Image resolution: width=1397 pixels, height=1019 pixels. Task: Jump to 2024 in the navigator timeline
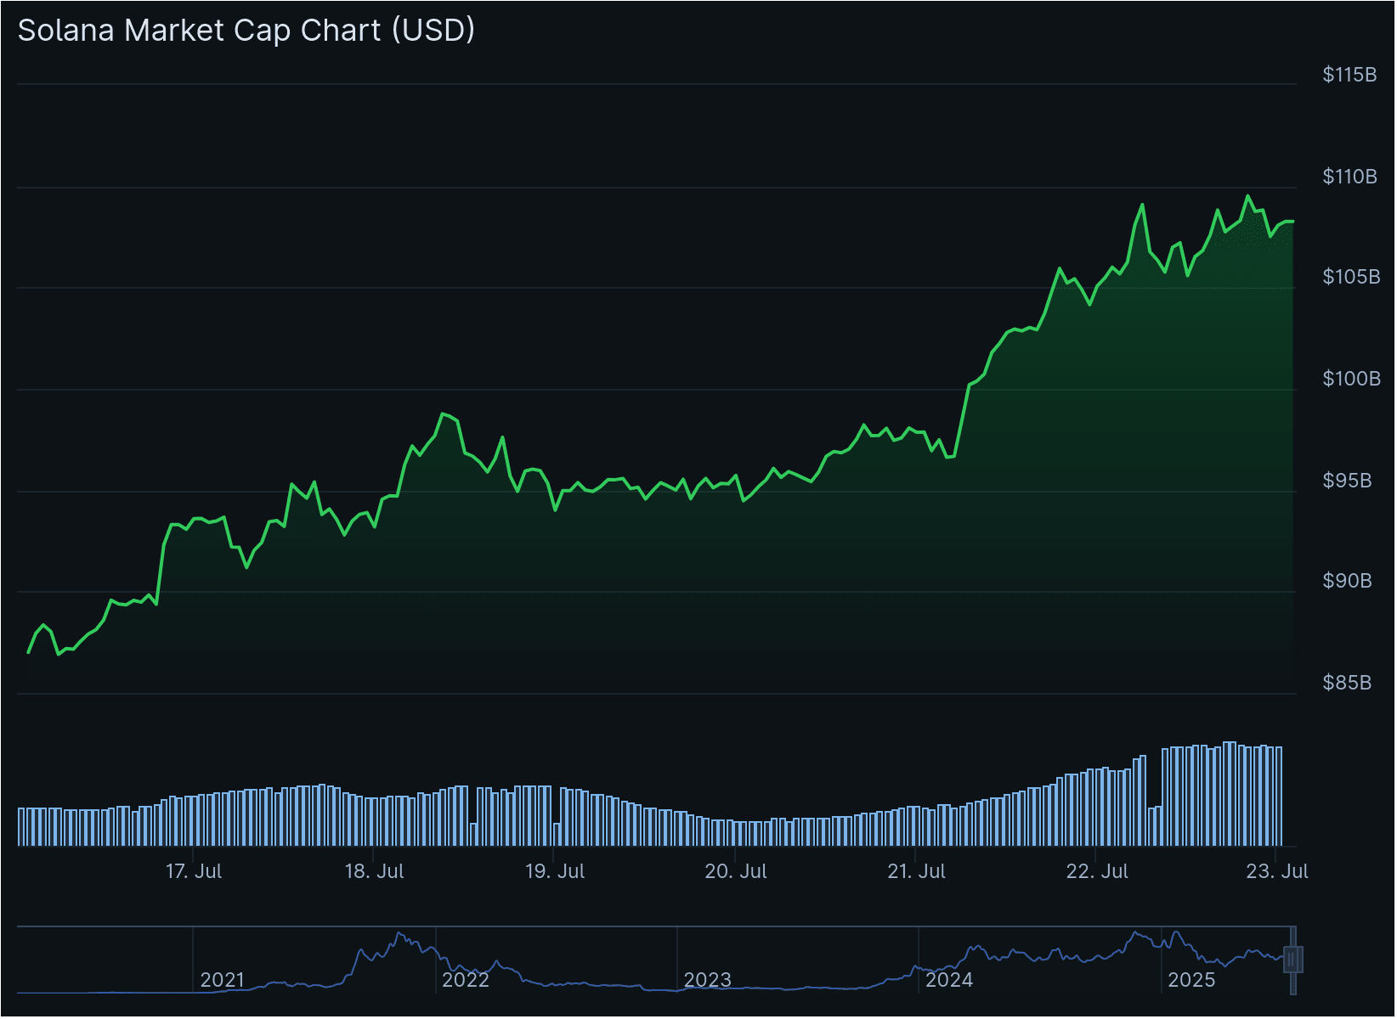coord(949,980)
